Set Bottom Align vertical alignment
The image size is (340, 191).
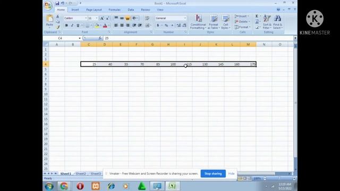127,18
